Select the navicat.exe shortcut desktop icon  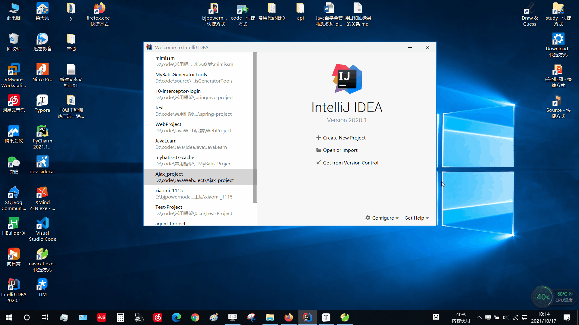(43, 260)
